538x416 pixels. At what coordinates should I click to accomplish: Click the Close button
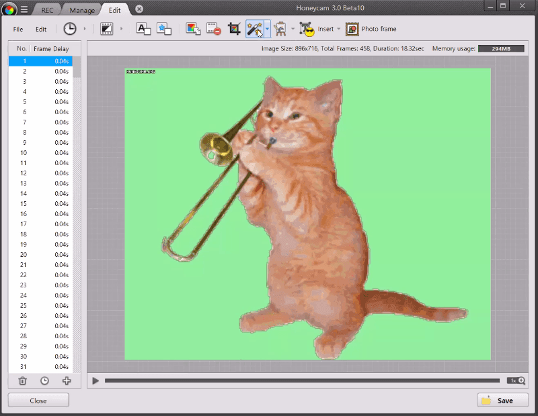tap(38, 401)
